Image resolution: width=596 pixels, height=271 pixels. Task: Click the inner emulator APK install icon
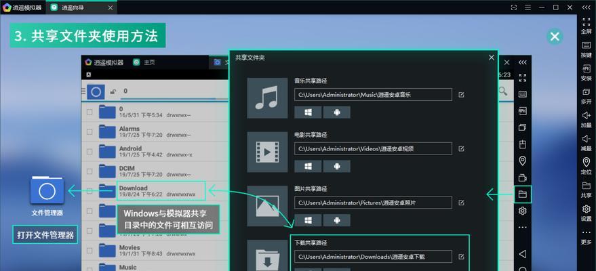pyautogui.click(x=523, y=110)
